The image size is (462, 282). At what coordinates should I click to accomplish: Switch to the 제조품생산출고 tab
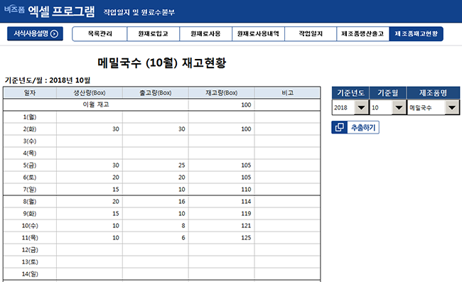tap(362, 34)
